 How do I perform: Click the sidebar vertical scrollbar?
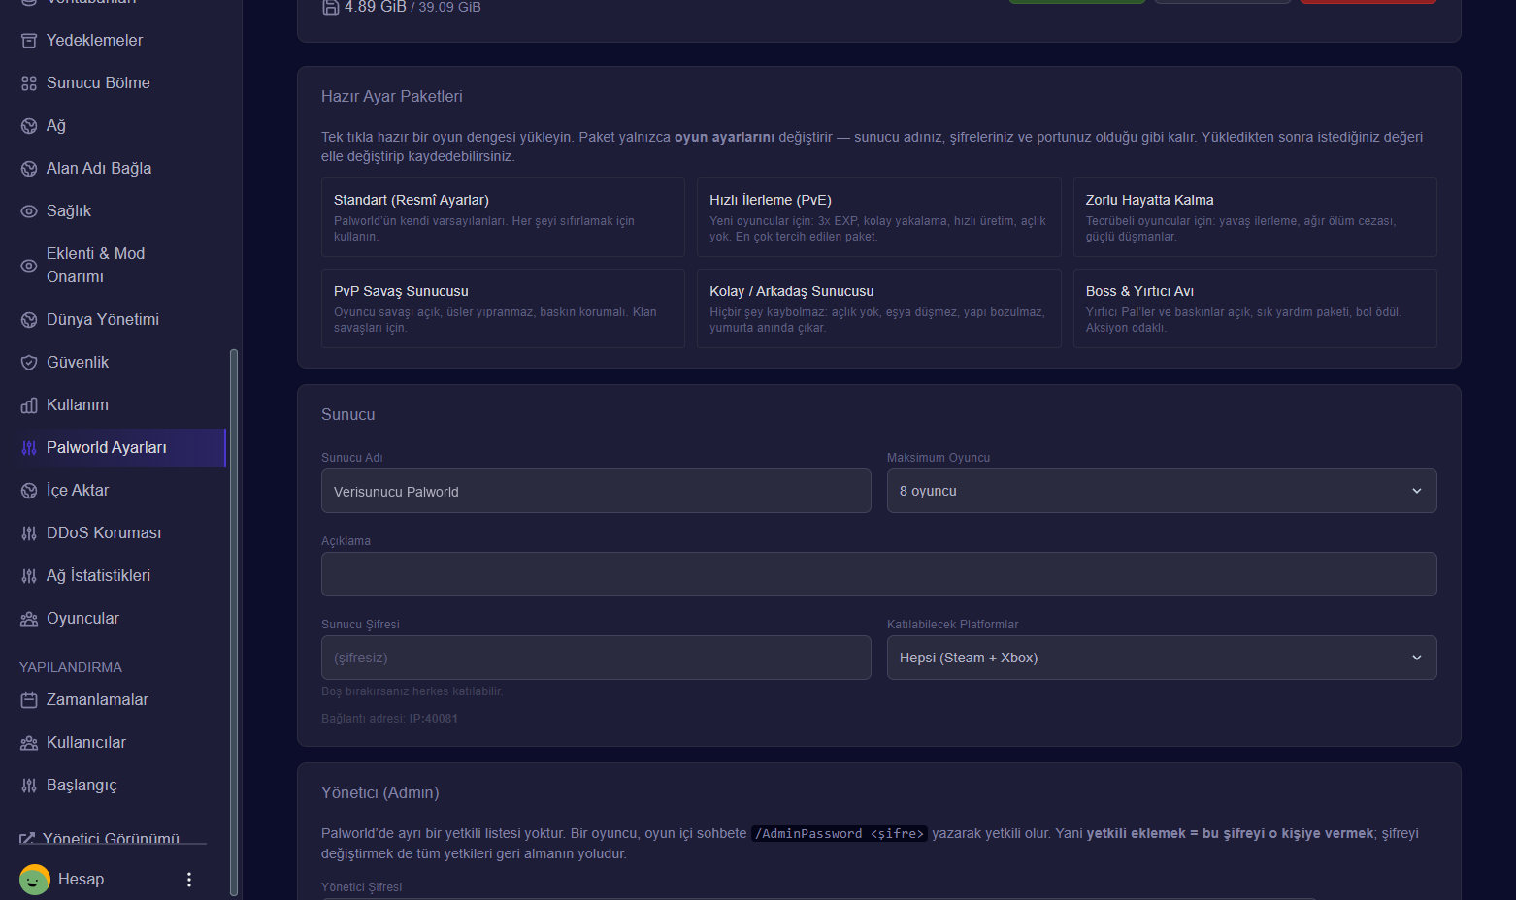[x=233, y=621]
